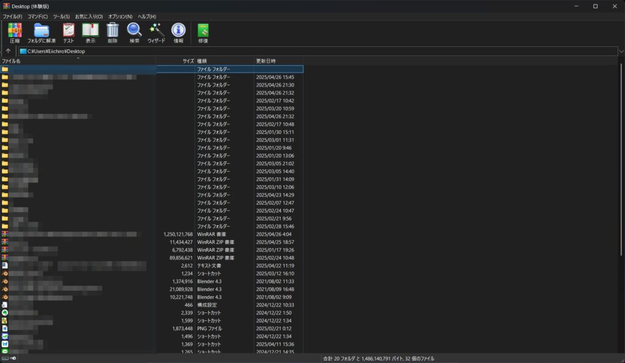Select the 構成設定 file icon sized 466
Screen dimensions: 625x363
tap(5, 305)
